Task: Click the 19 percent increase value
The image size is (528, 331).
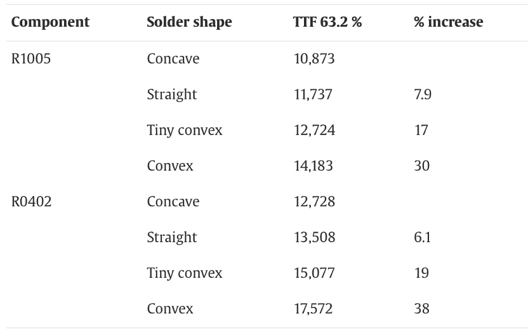Action: (421, 273)
